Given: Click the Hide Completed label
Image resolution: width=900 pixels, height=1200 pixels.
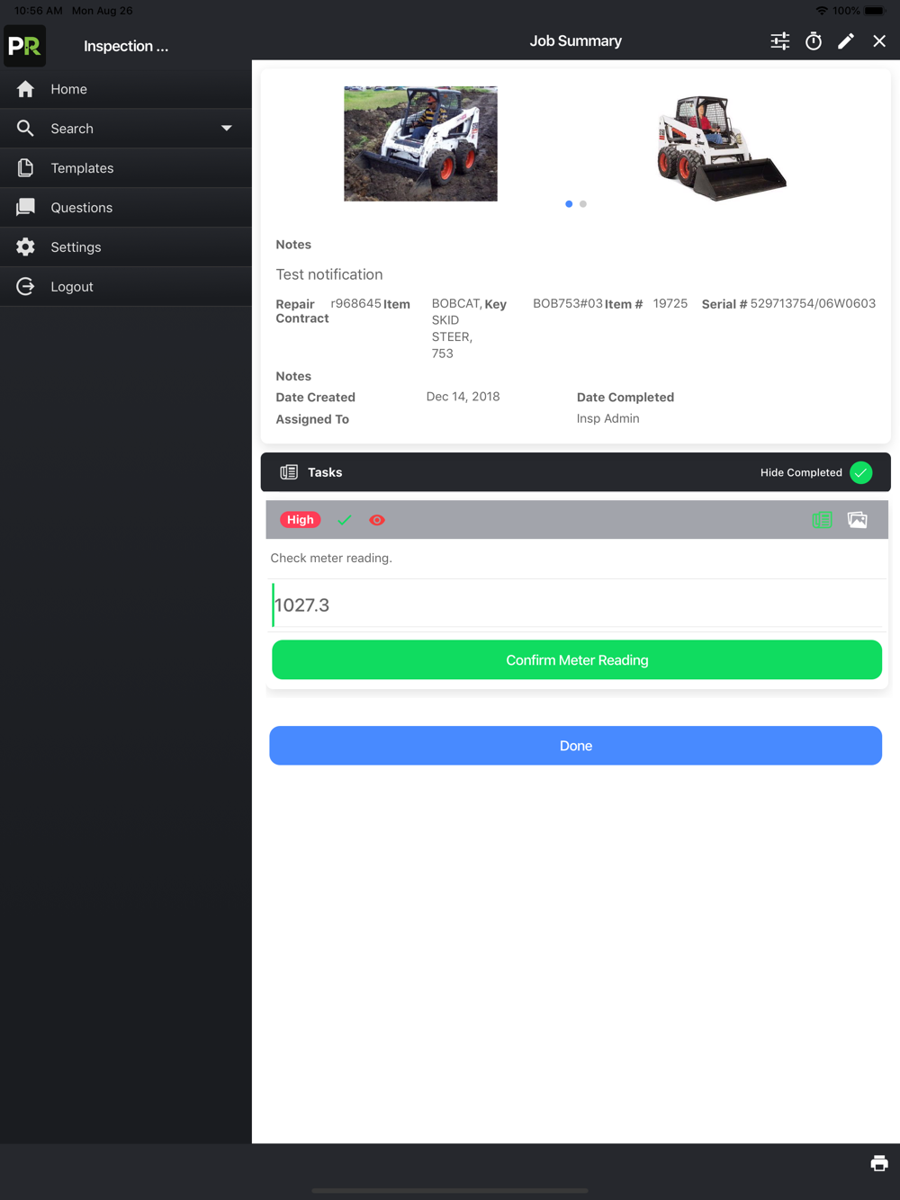Looking at the screenshot, I should click(801, 472).
